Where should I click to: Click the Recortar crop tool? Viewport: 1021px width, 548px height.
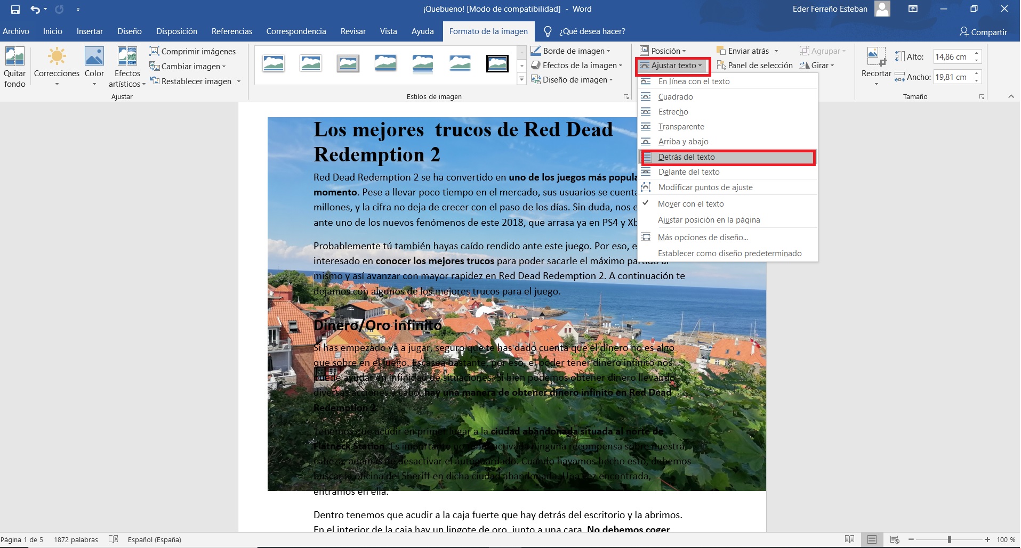pyautogui.click(x=876, y=66)
